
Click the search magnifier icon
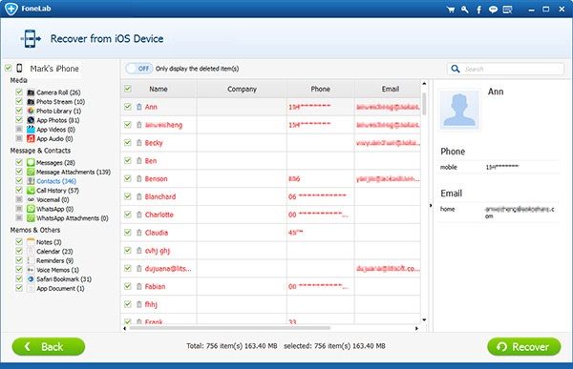click(456, 69)
